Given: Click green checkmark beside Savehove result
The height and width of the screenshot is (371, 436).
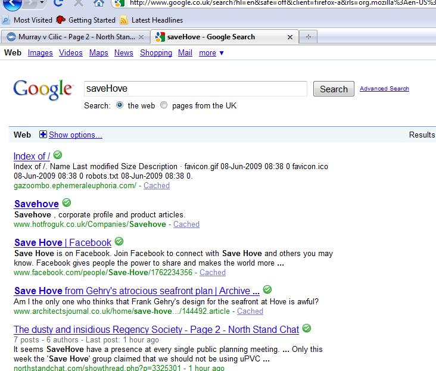Looking at the screenshot, I should point(67,202).
